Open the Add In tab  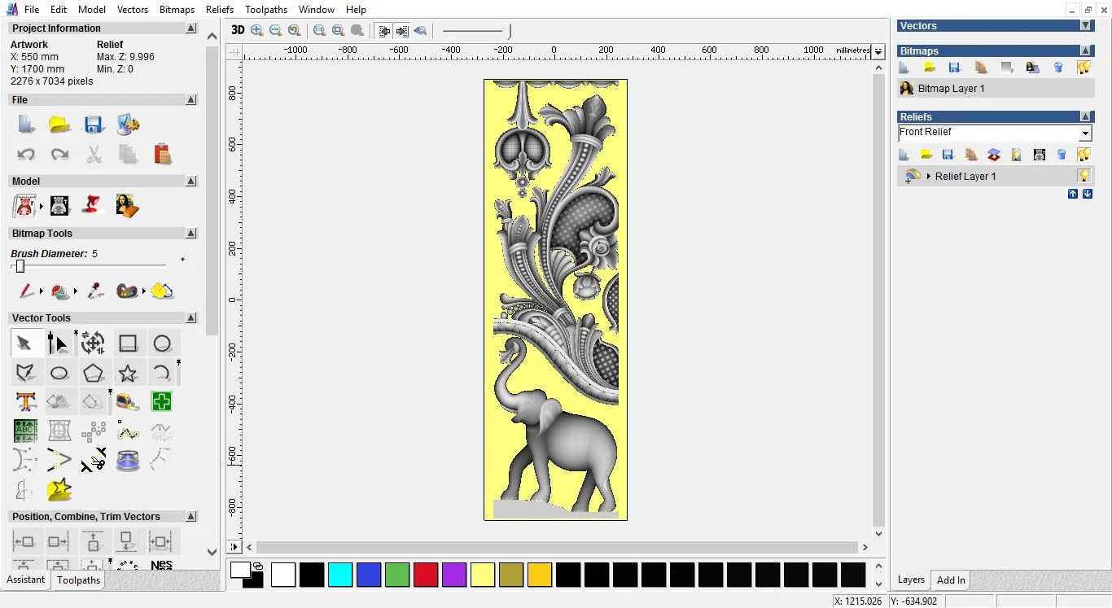click(950, 580)
